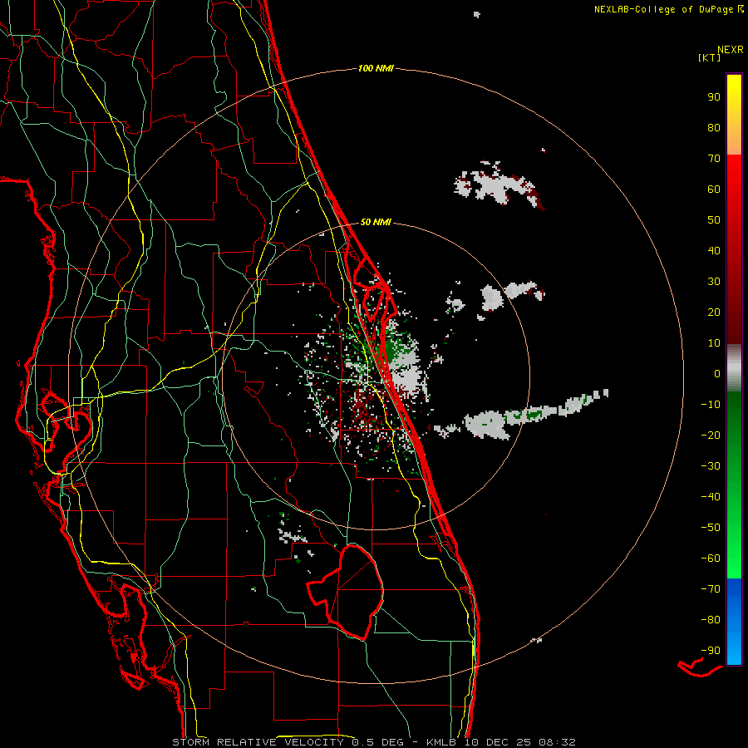The height and width of the screenshot is (748, 748).
Task: Click the "50 NMI" range ring label
Action: click(x=376, y=222)
